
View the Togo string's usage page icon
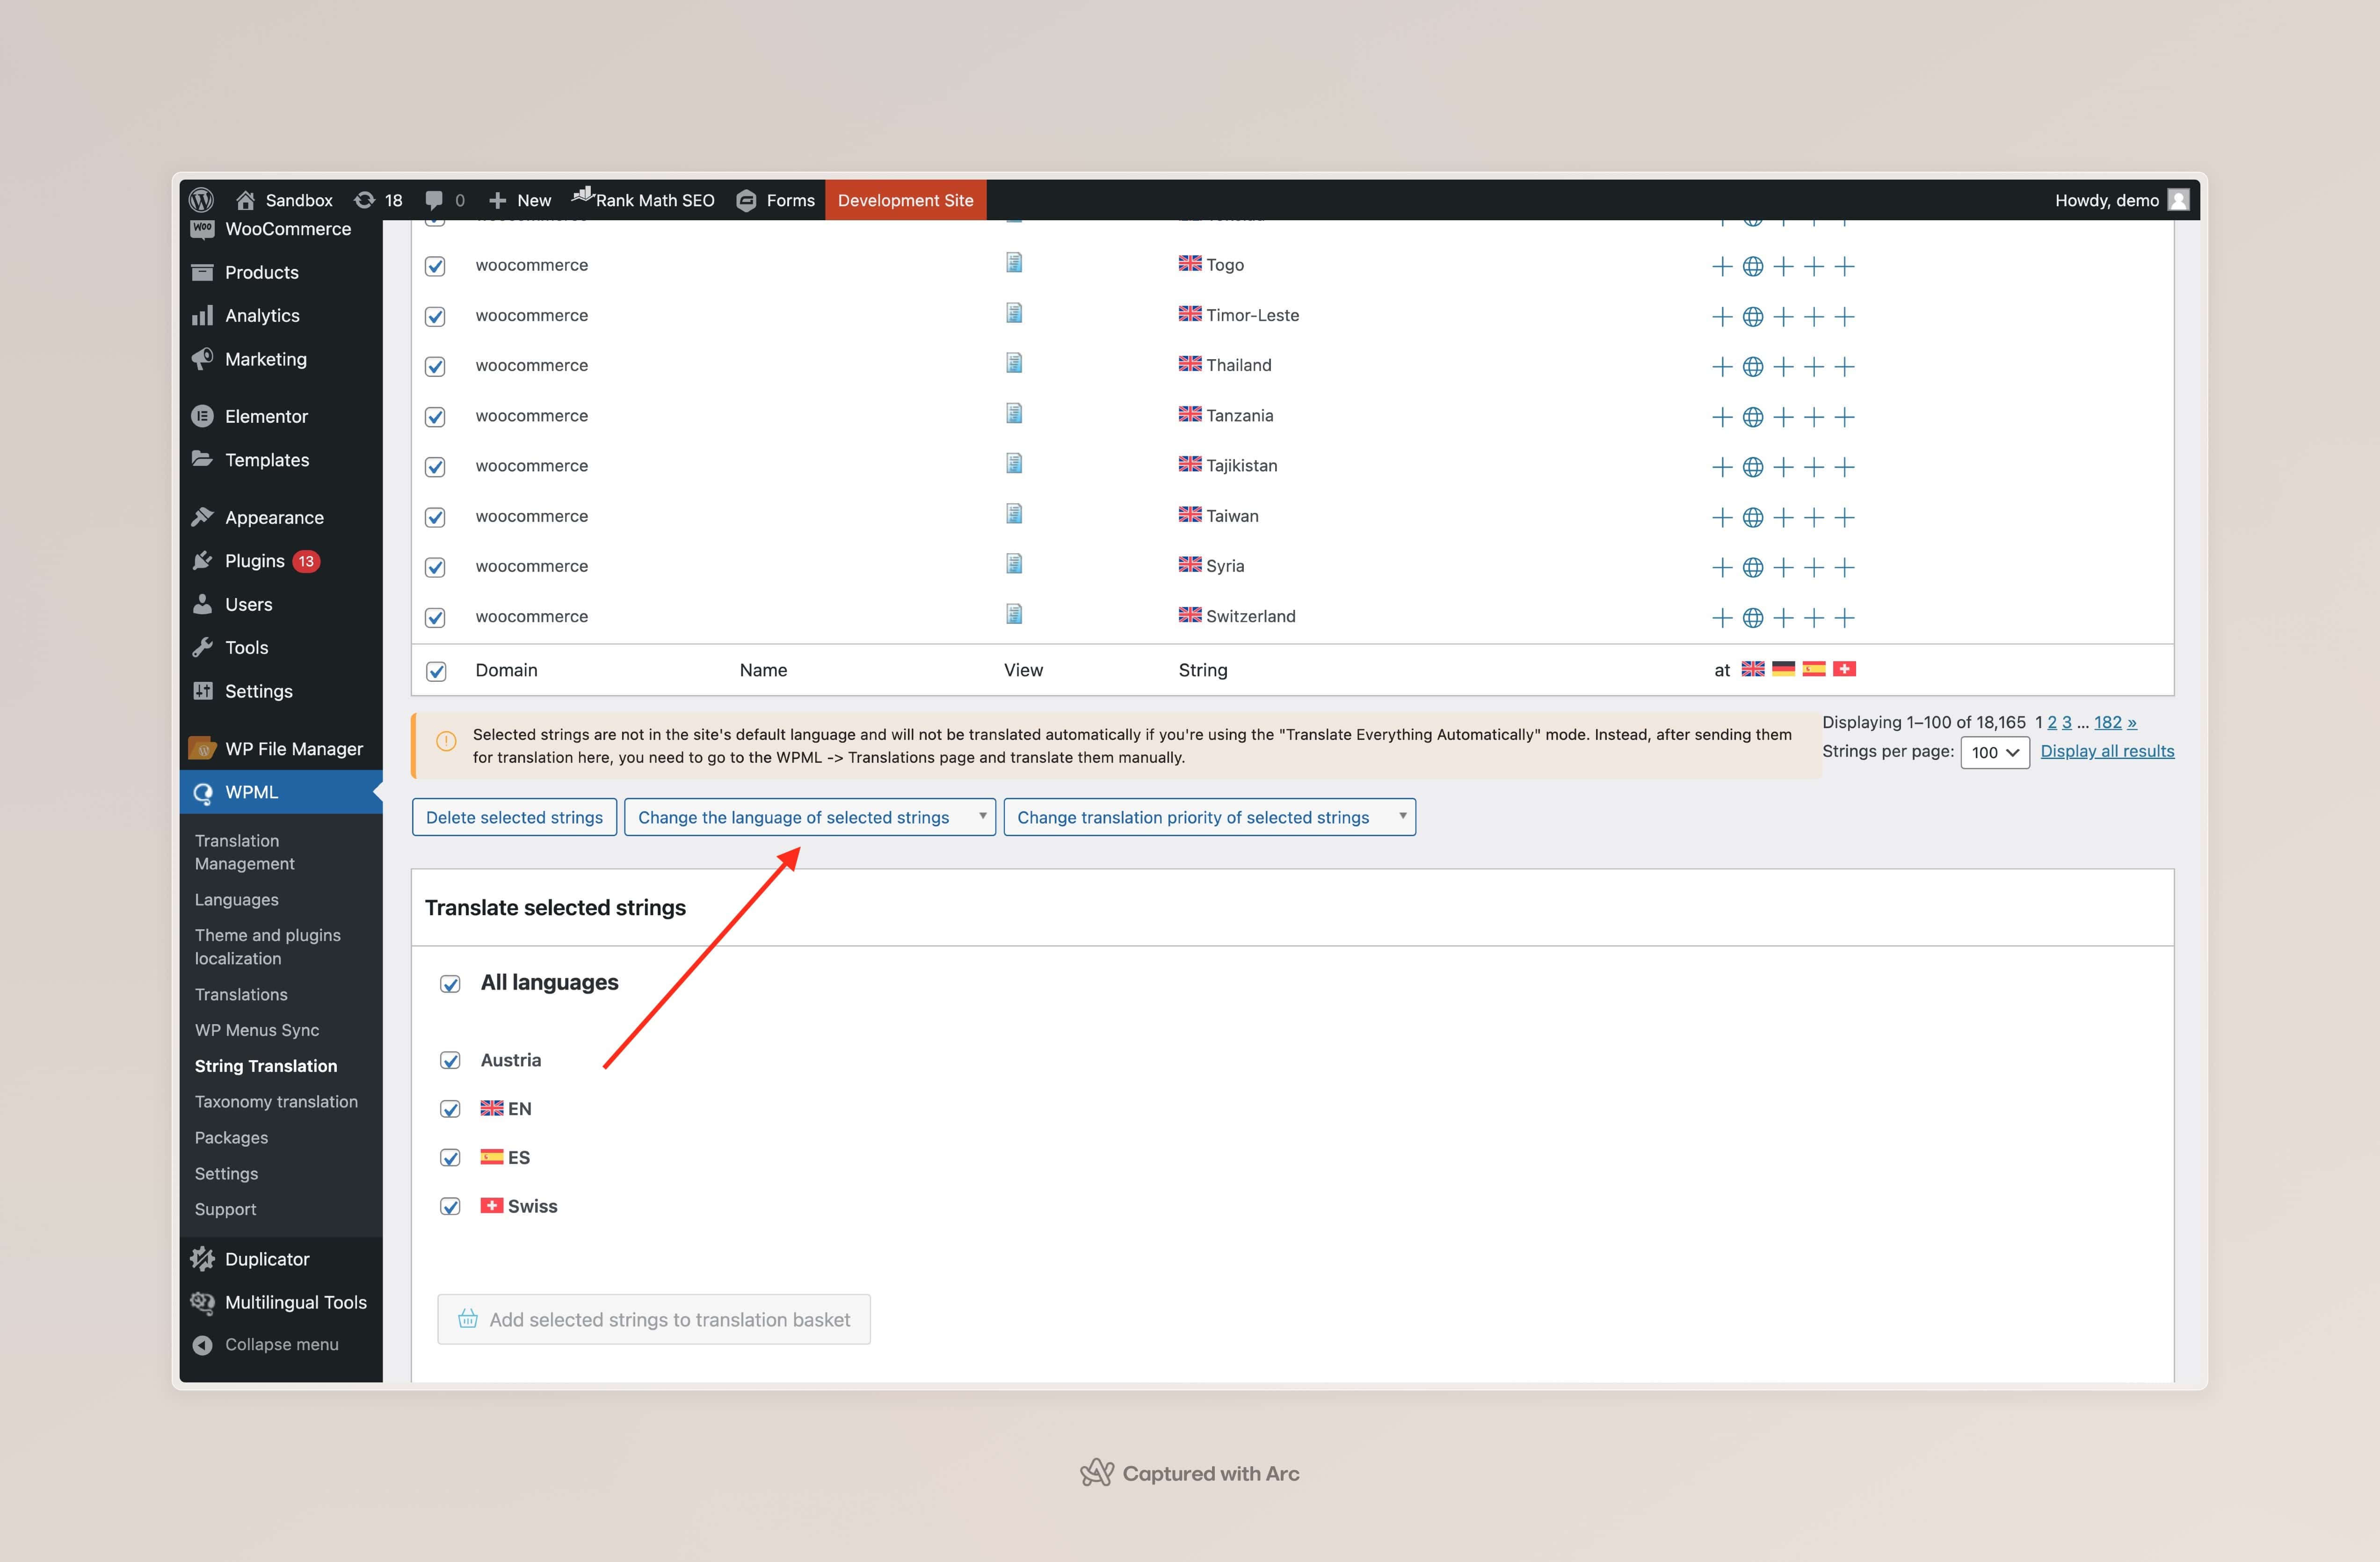pyautogui.click(x=1013, y=263)
